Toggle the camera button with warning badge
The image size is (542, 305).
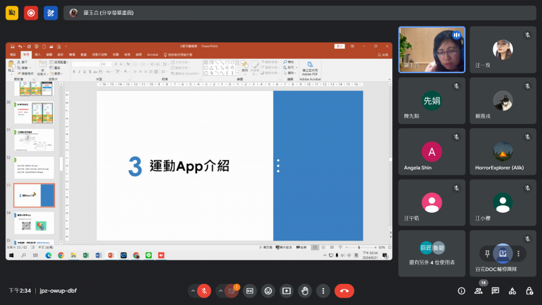(232, 291)
